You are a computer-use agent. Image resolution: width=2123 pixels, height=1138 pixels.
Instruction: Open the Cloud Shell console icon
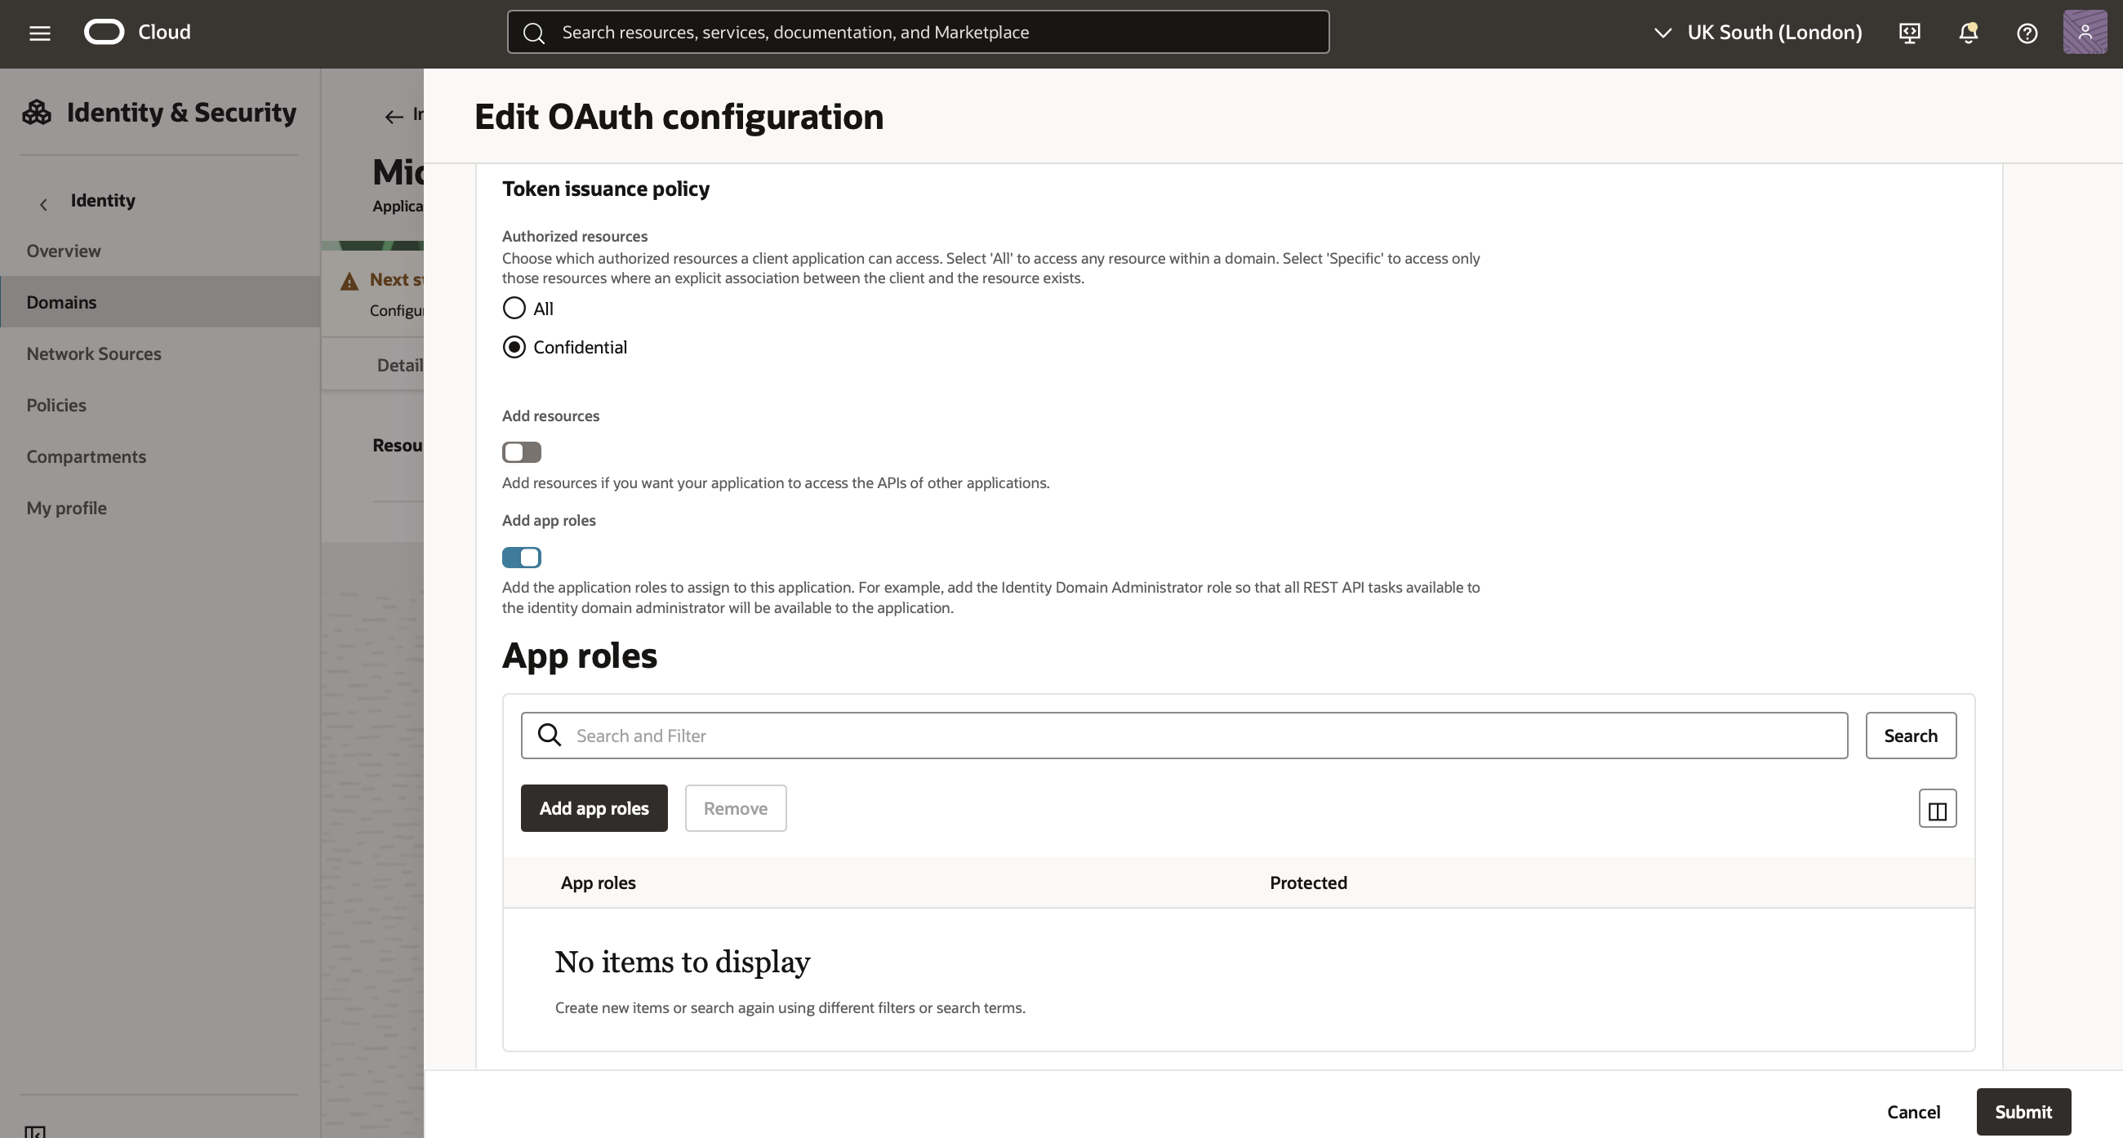pos(1910,33)
